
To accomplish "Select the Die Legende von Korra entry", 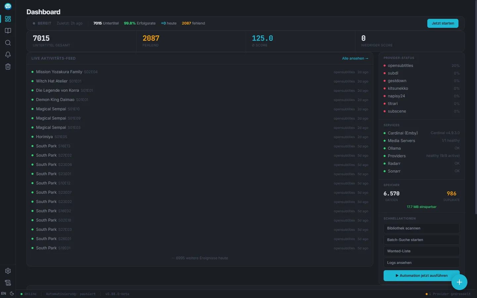I will pyautogui.click(x=200, y=90).
